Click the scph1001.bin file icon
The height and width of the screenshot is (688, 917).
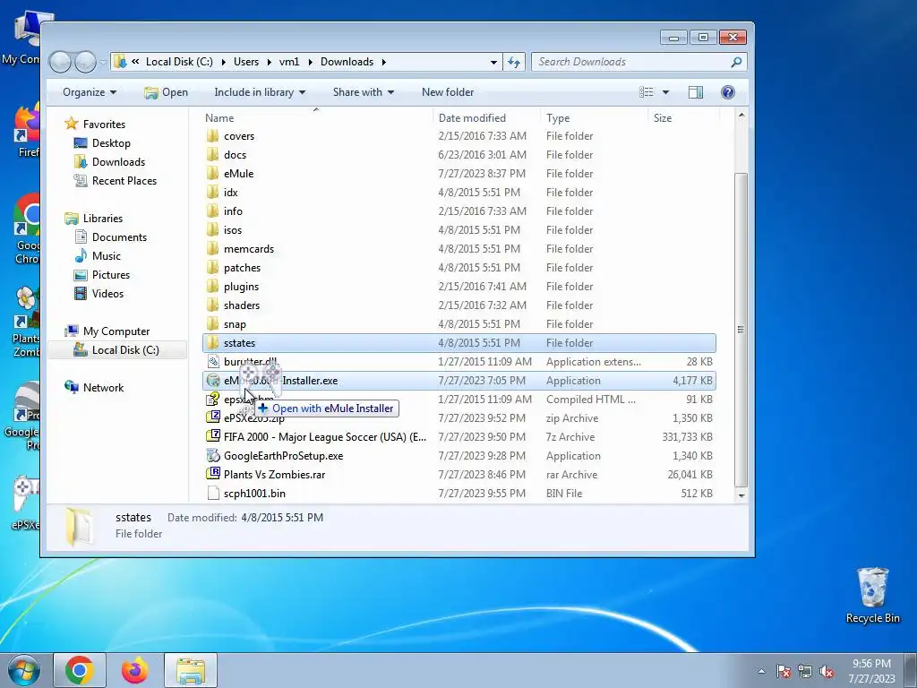[213, 494]
